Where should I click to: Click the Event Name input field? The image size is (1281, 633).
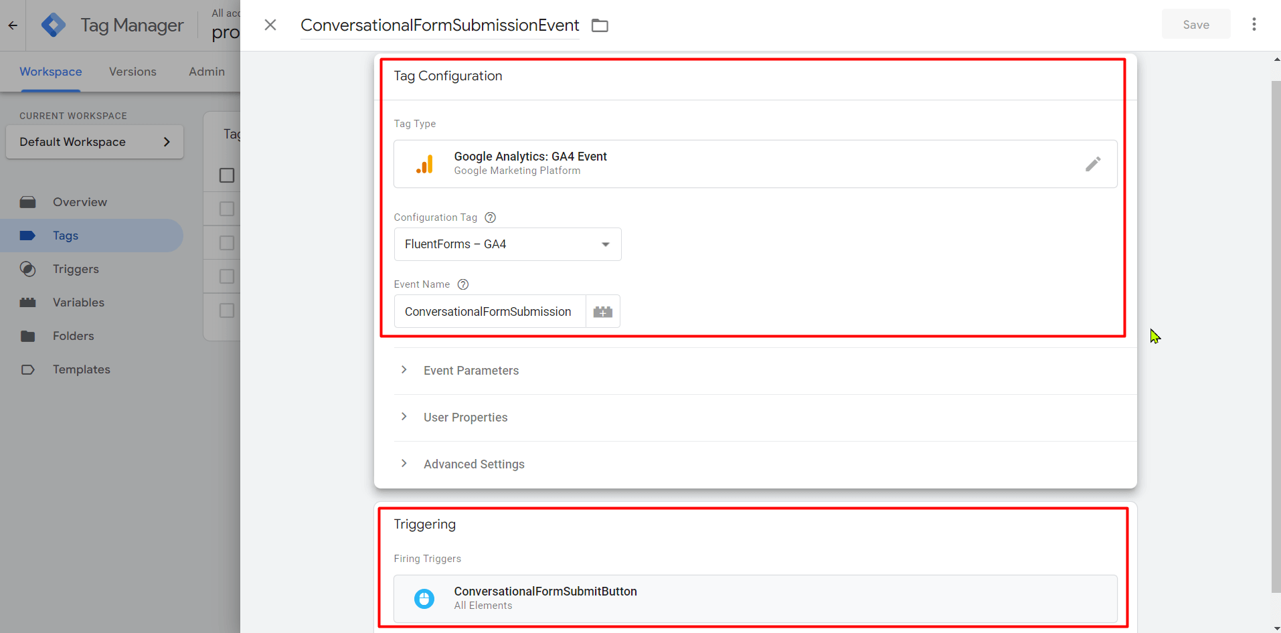pyautogui.click(x=490, y=312)
